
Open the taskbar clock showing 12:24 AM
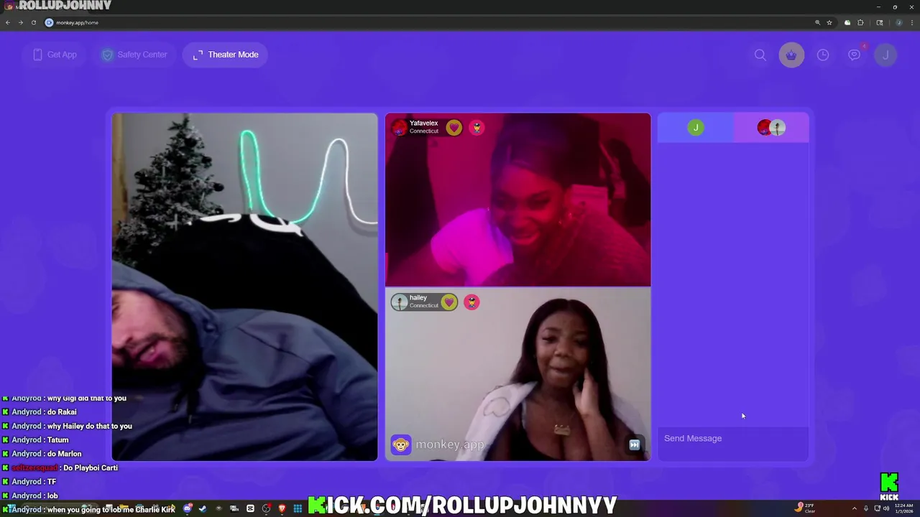[x=903, y=508]
